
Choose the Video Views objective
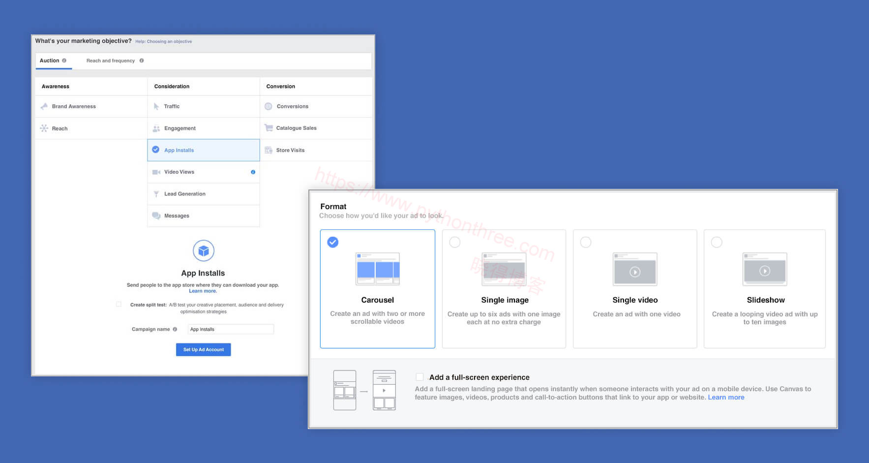point(204,172)
